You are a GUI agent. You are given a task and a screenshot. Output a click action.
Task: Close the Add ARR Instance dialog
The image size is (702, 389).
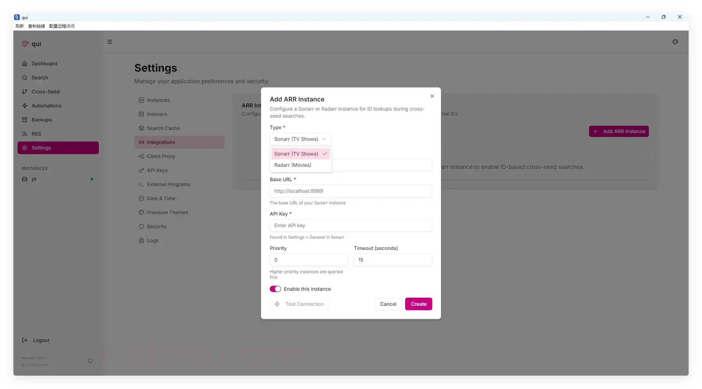[432, 96]
